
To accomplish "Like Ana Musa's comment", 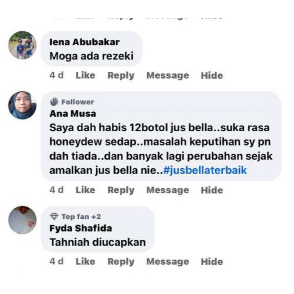I will [85, 190].
